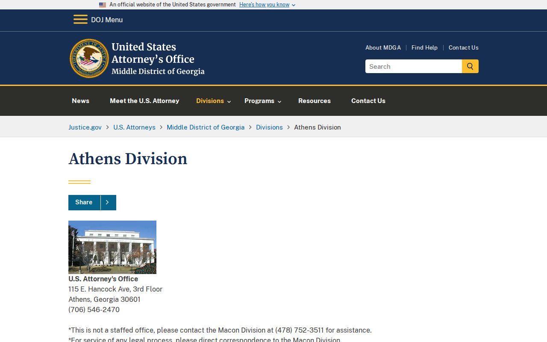
Task: Follow the Find Help link
Action: tap(424, 47)
